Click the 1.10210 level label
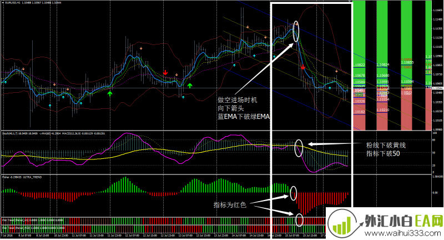Image resolution: width=444 pixels, height=240 pixels. 383,110
